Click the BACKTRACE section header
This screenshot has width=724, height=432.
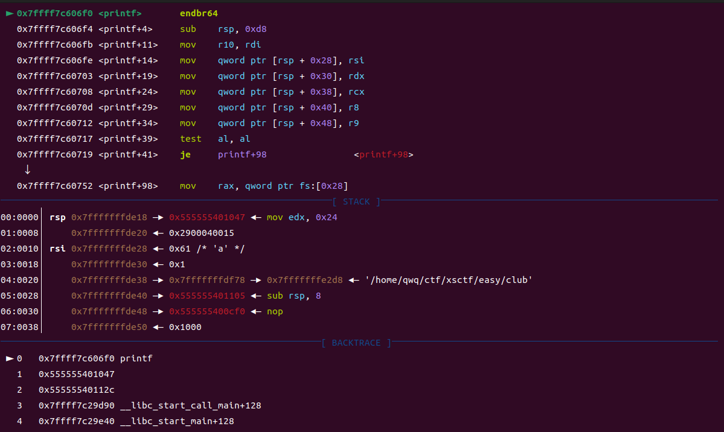(356, 343)
